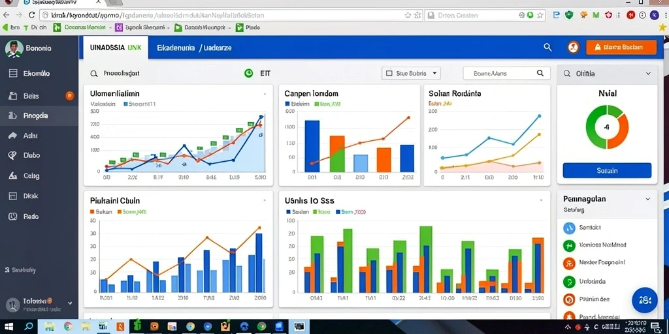
Task: Collapse the Pemnagalan section chevron
Action: pos(647,199)
